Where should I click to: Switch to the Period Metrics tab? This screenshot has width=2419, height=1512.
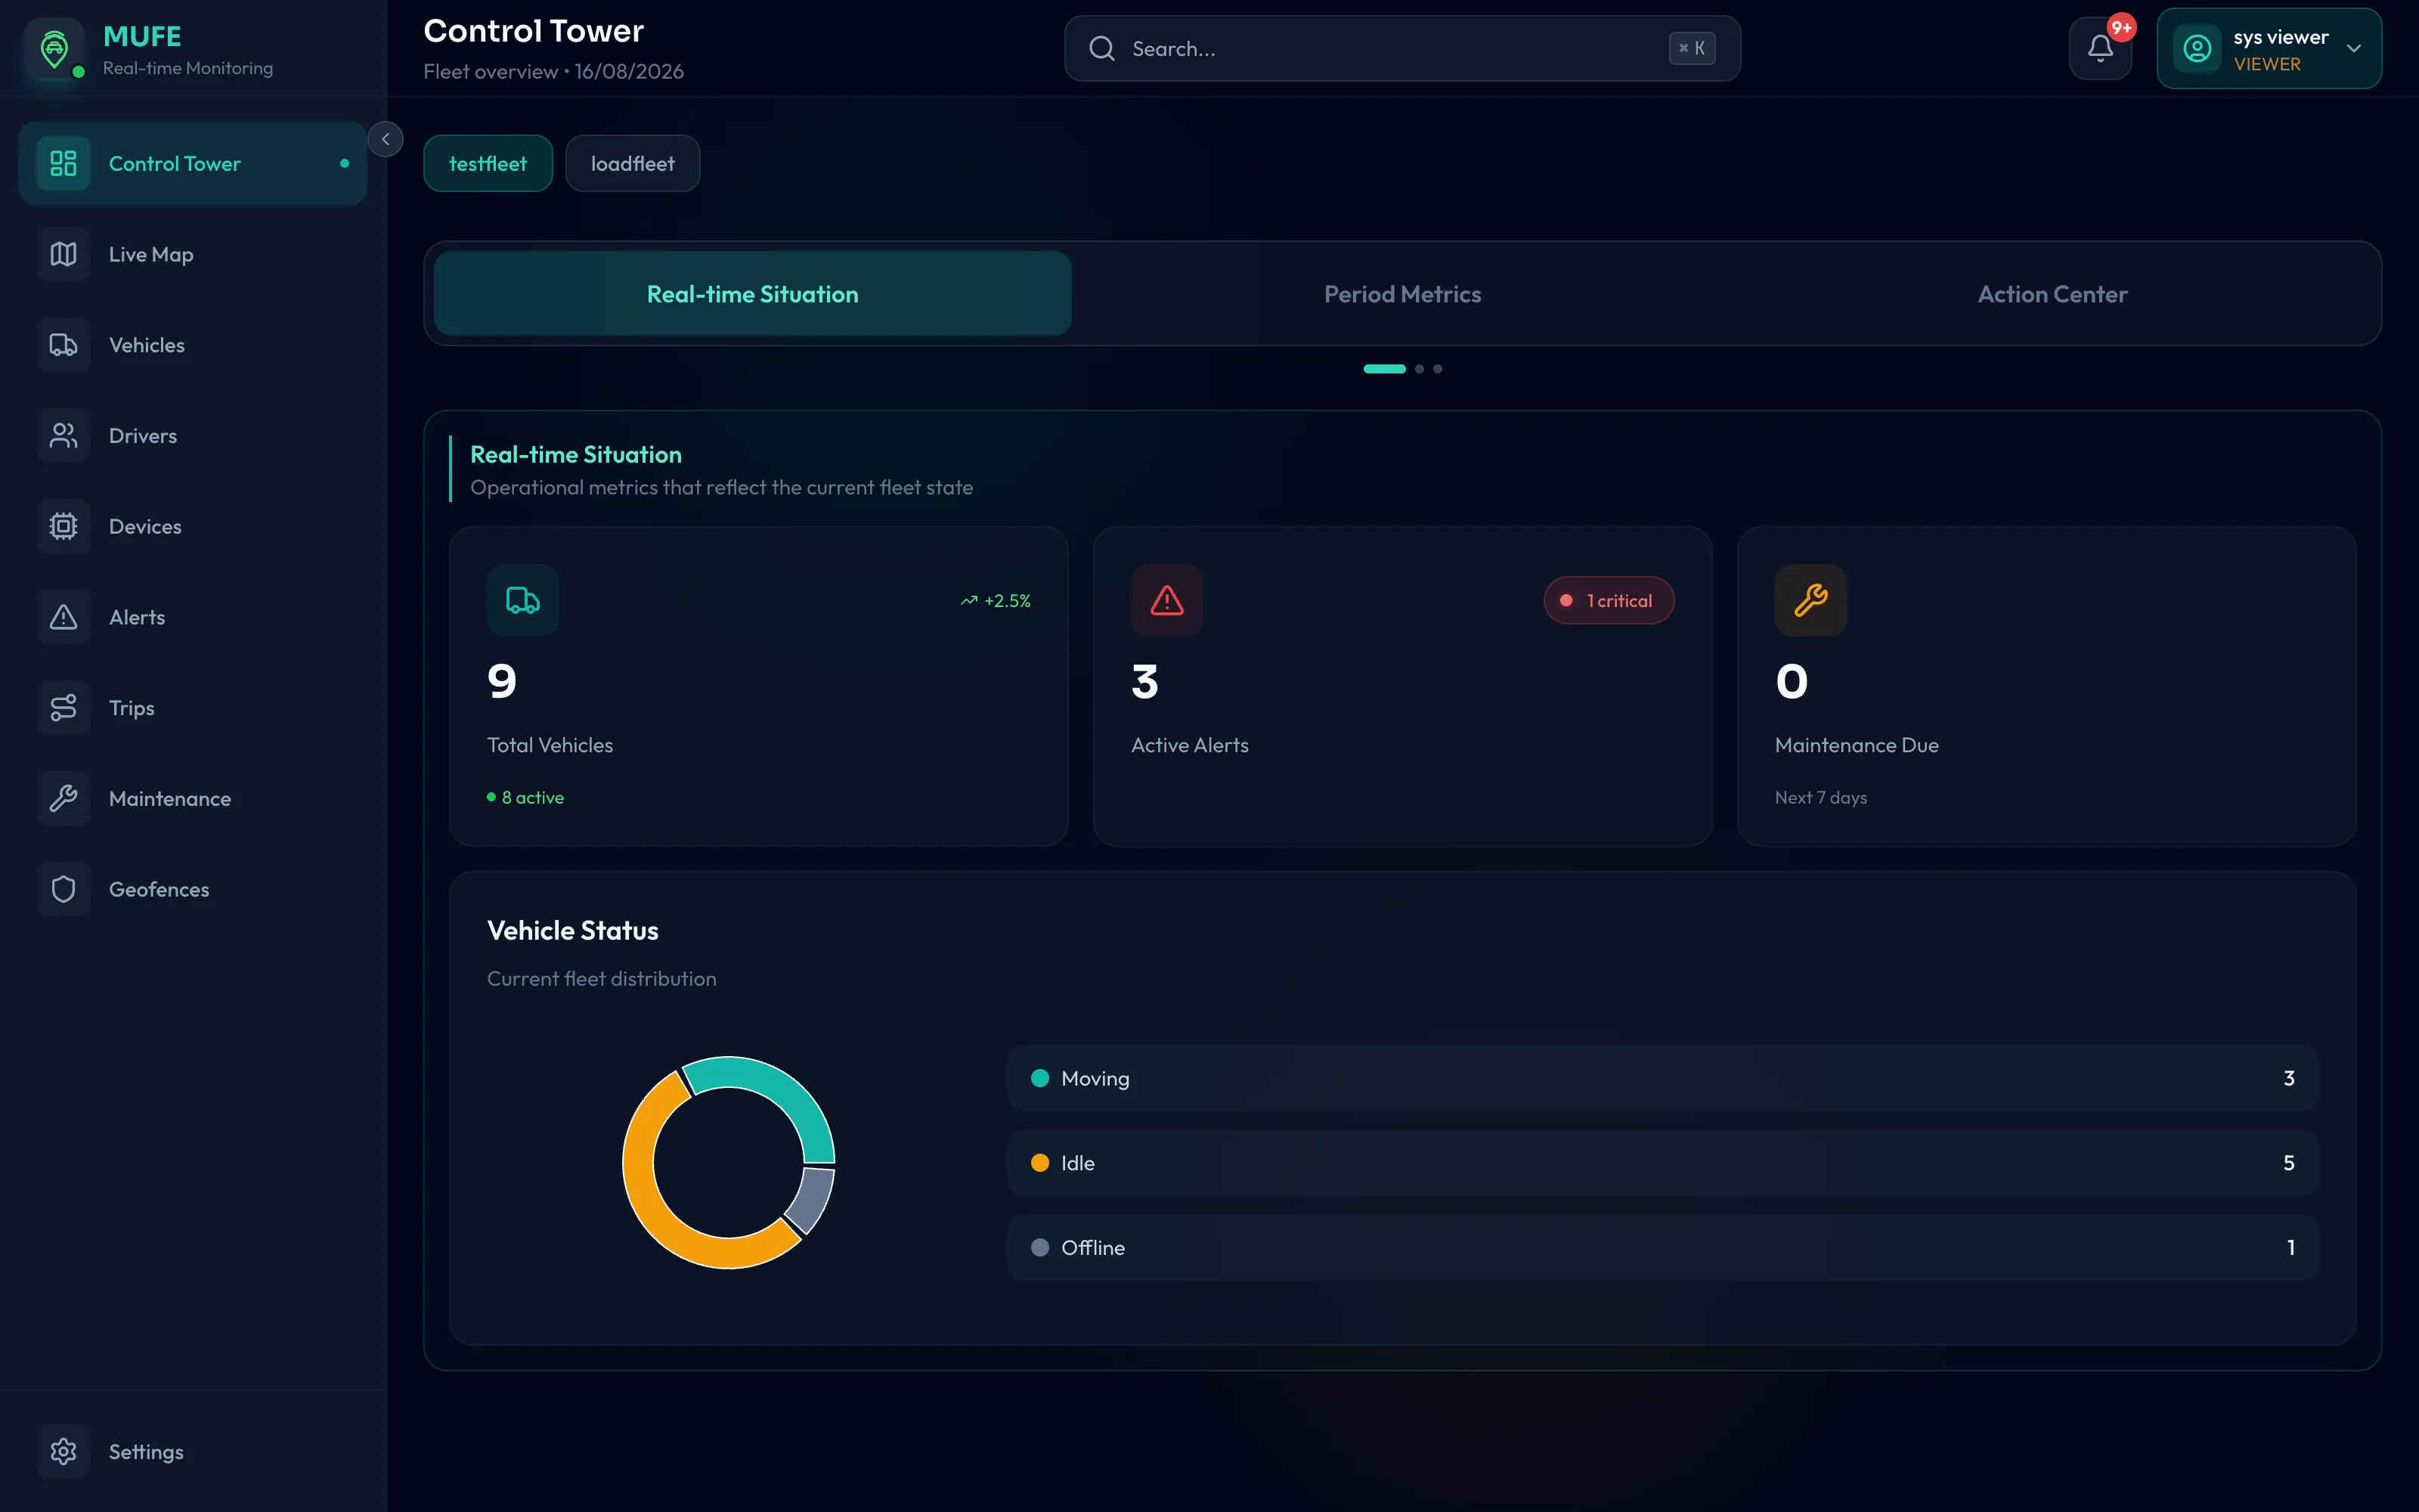(x=1402, y=294)
